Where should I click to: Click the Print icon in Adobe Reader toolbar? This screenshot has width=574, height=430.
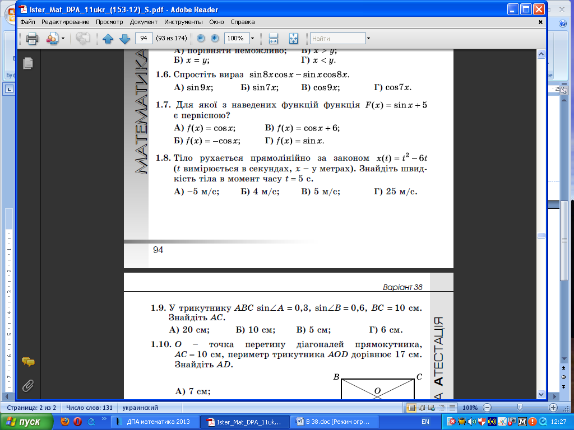[x=32, y=39]
